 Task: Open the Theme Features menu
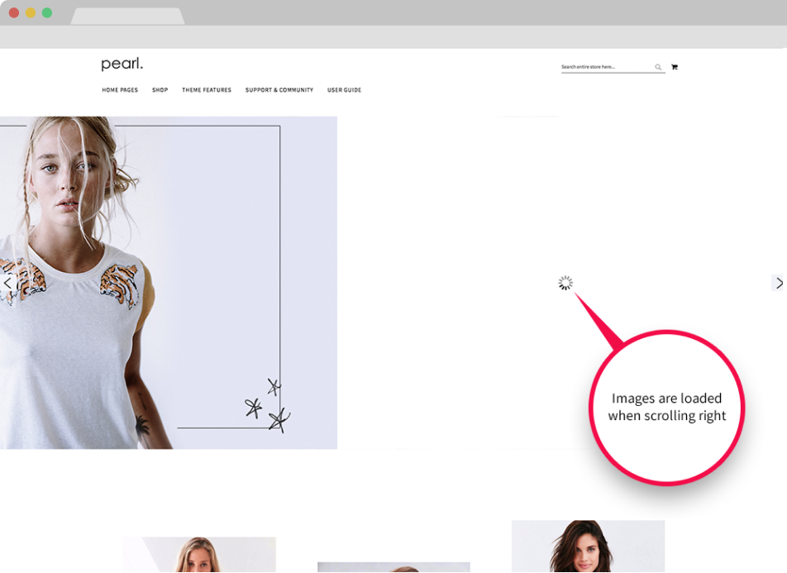207,90
